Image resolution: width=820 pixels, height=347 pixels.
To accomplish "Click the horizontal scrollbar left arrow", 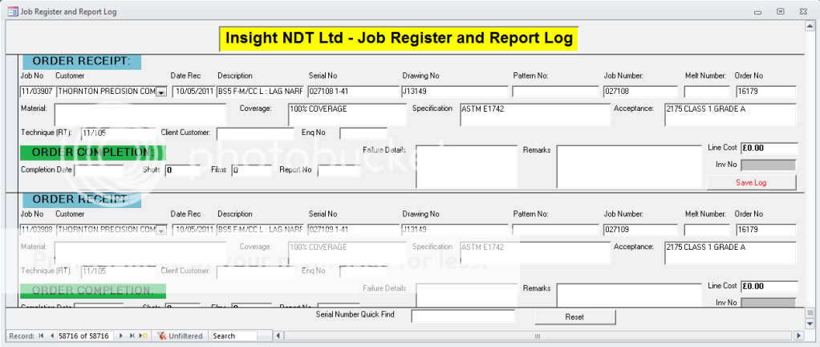I will point(278,336).
